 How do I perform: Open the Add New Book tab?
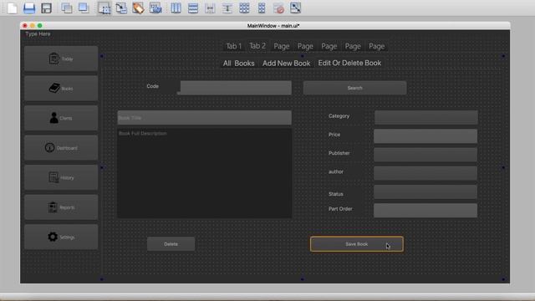point(286,64)
